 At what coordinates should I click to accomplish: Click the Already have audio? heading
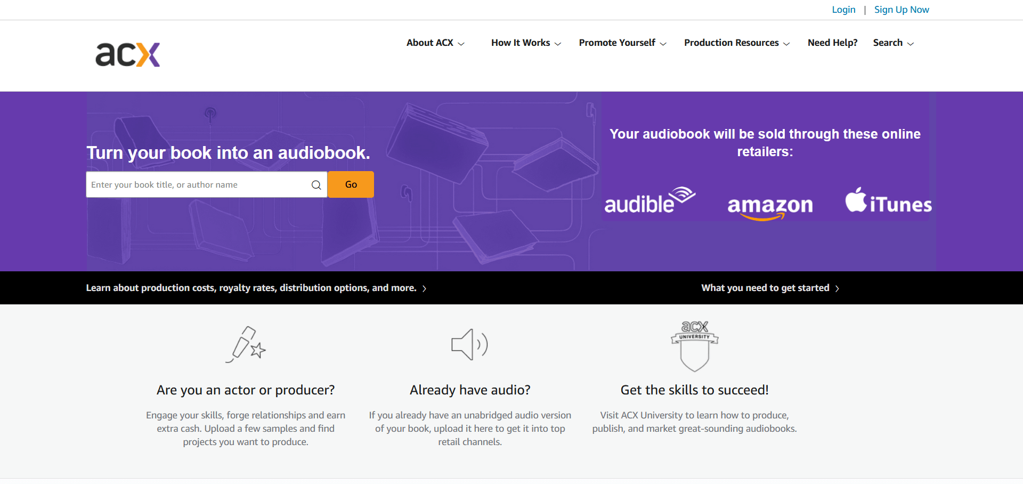click(x=470, y=390)
